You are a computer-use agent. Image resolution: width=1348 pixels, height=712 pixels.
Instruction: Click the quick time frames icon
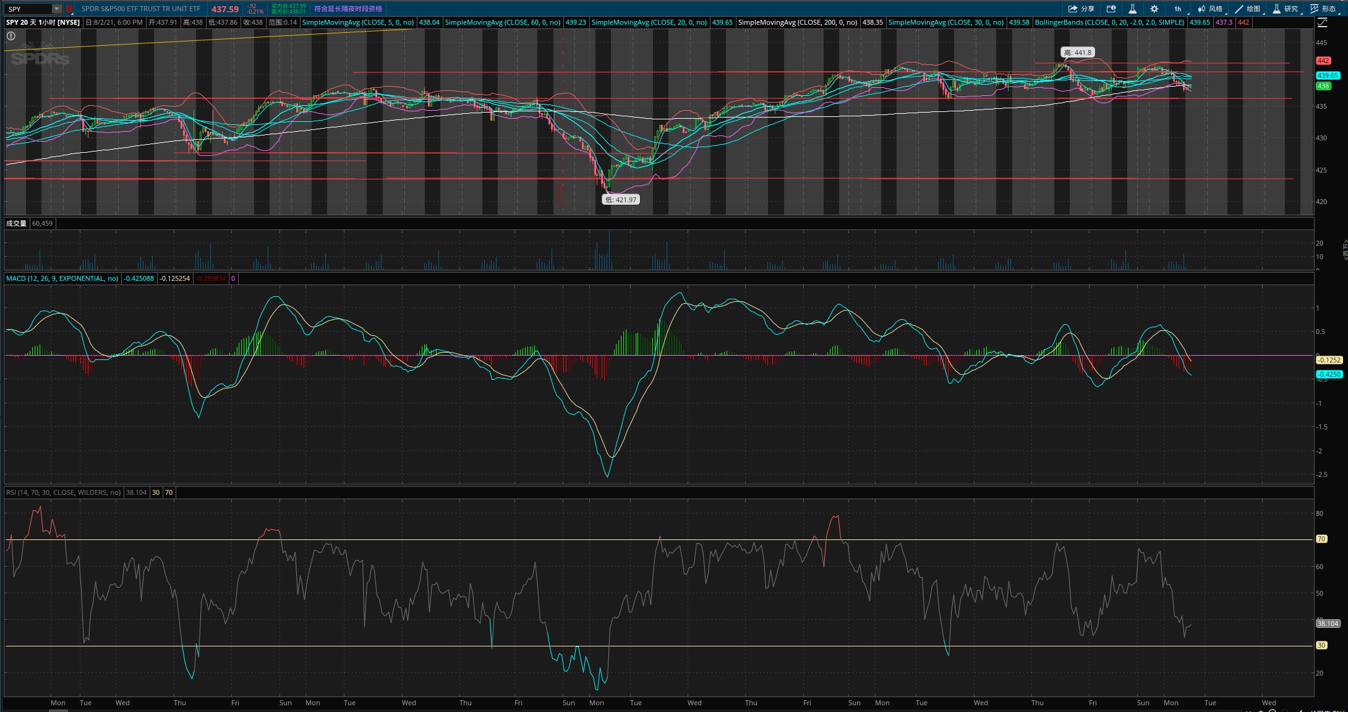(1111, 9)
